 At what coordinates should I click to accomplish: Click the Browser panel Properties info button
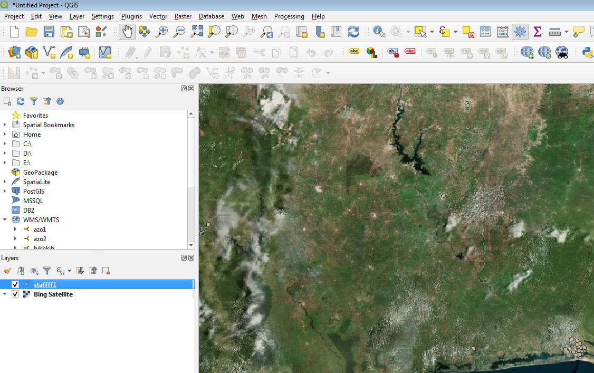[x=60, y=101]
